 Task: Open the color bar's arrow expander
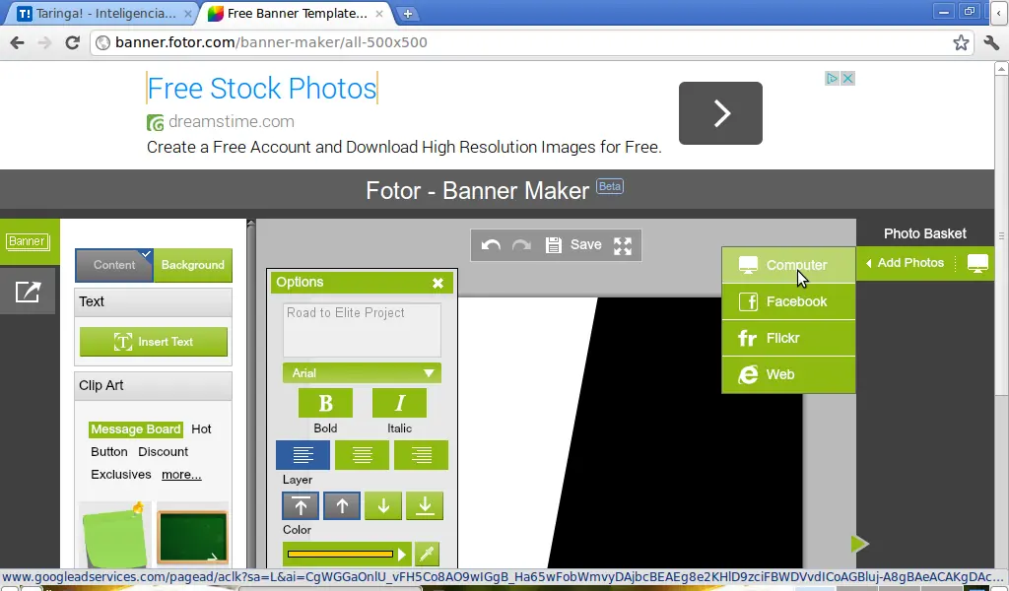coord(402,554)
